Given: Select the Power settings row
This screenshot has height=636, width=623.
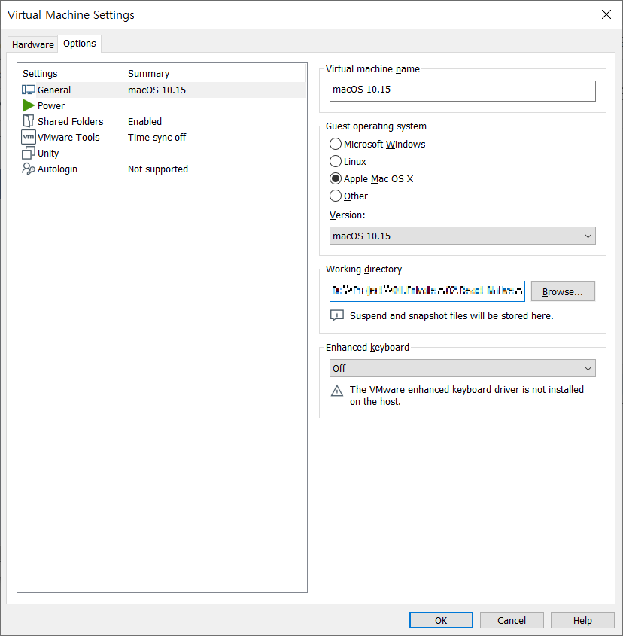Looking at the screenshot, I should pyautogui.click(x=163, y=105).
